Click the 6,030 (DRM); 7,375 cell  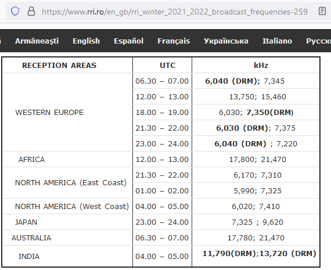[256, 128]
